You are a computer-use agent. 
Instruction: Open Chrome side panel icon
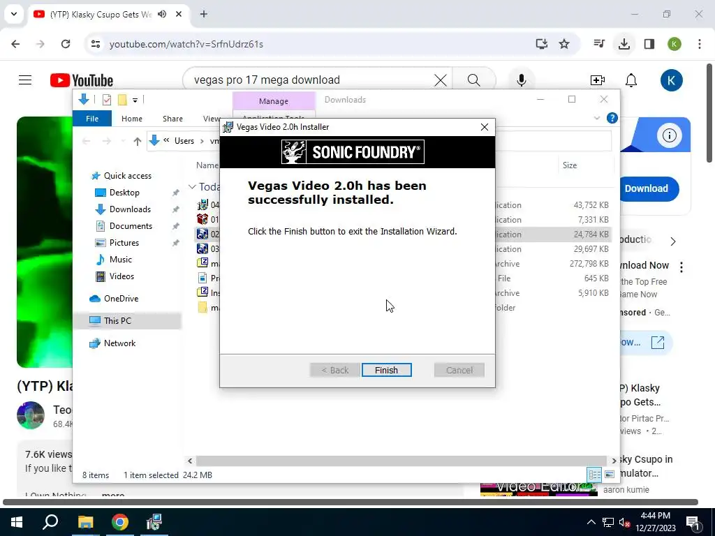tap(649, 44)
